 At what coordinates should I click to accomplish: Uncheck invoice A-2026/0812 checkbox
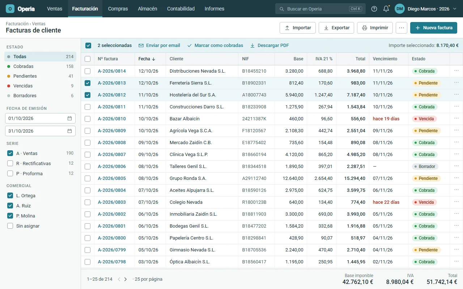point(88,95)
